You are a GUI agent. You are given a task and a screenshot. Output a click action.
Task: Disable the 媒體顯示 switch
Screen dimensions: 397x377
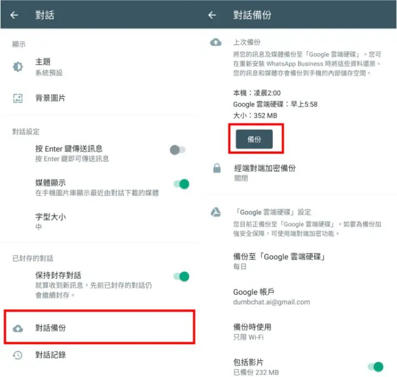click(x=181, y=184)
